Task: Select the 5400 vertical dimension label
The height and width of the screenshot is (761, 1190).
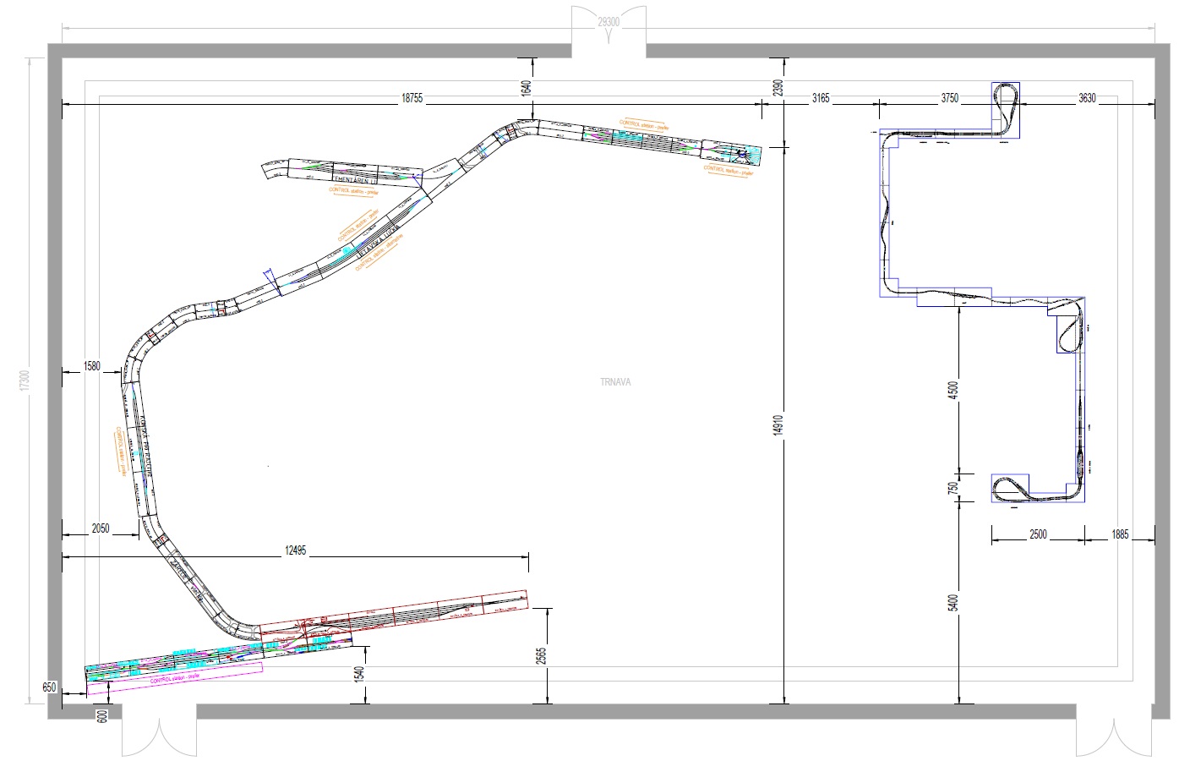Action: click(x=953, y=603)
